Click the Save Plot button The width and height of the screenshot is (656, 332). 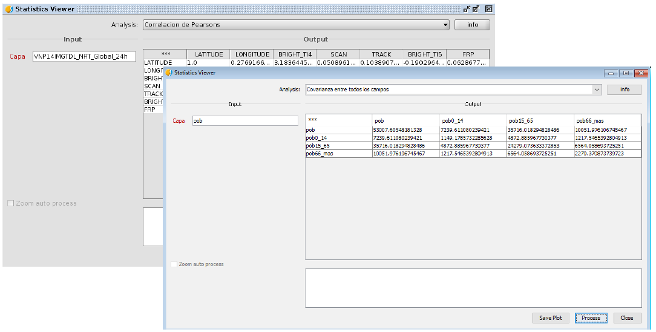551,318
